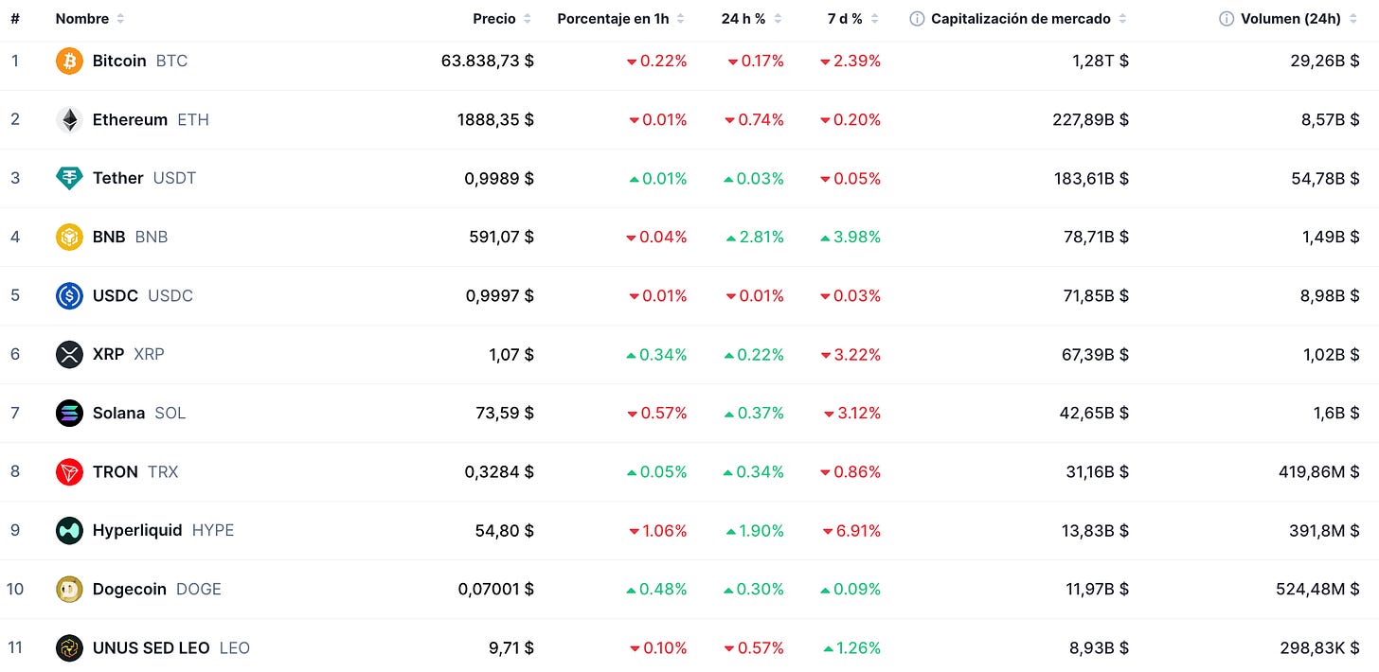Image resolution: width=1379 pixels, height=672 pixels.
Task: Click the Bitcoin orange logo icon
Action: (x=69, y=62)
